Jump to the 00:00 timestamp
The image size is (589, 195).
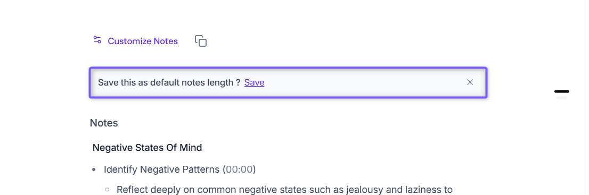(239, 169)
